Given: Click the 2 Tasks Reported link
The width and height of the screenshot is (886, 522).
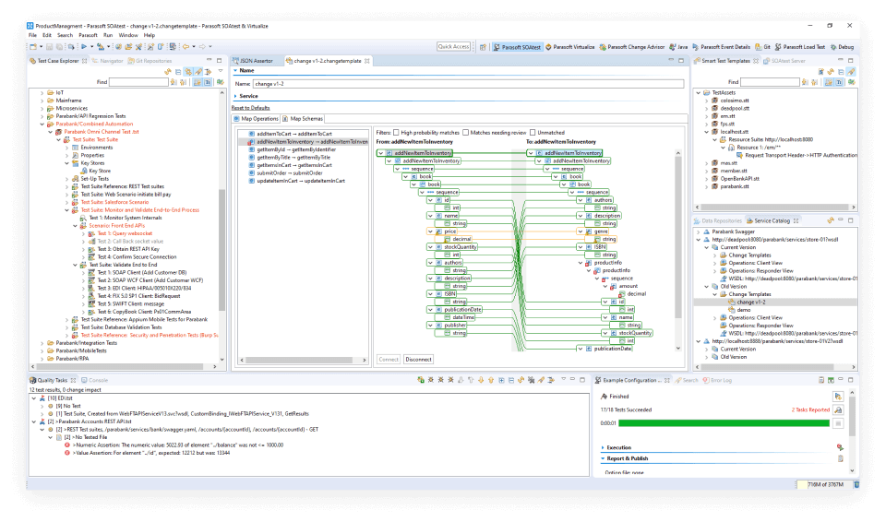Looking at the screenshot, I should [811, 409].
